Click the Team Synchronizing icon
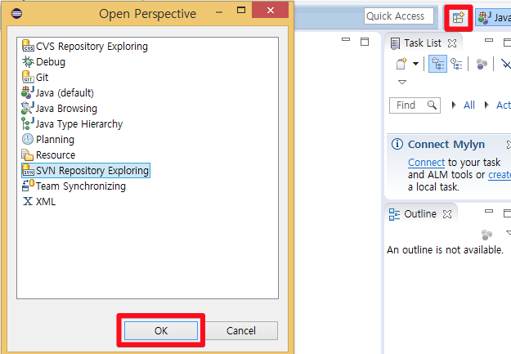511x354 pixels. coord(28,186)
